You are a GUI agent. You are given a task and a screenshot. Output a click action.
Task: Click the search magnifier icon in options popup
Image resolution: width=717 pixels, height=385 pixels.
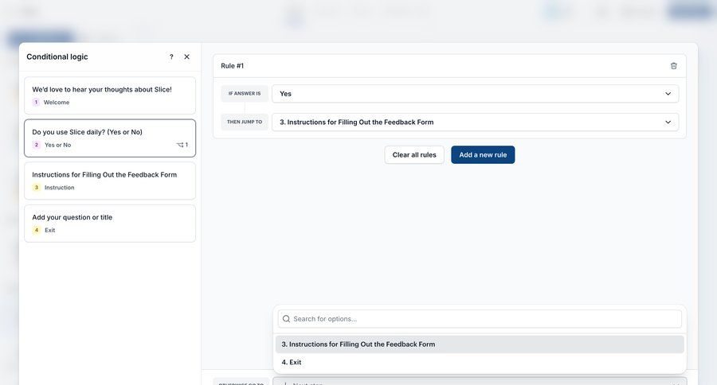[286, 319]
